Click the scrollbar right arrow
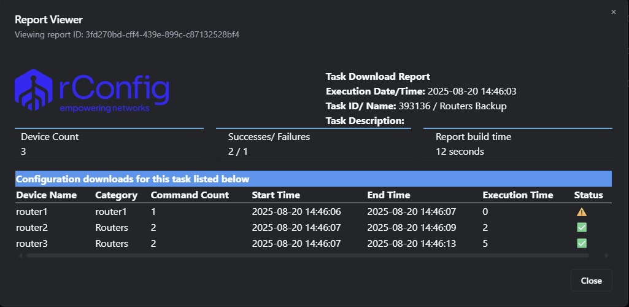 click(x=606, y=255)
